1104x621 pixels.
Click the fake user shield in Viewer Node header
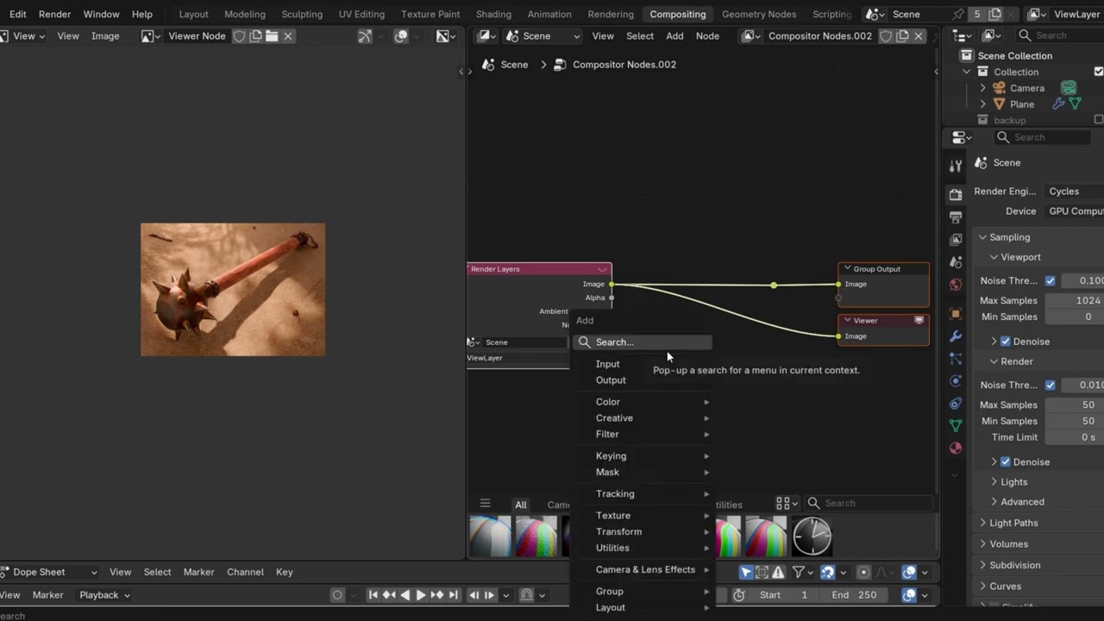point(240,36)
